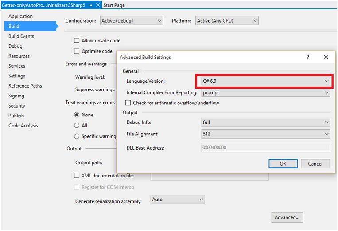Click the help question mark in the dialog

pos(308,57)
